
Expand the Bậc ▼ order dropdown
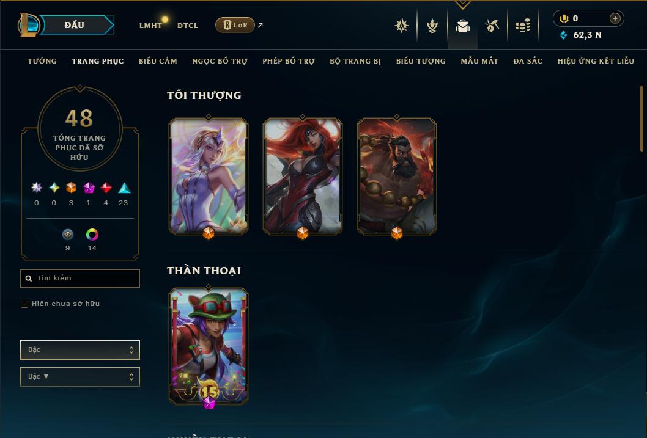80,376
